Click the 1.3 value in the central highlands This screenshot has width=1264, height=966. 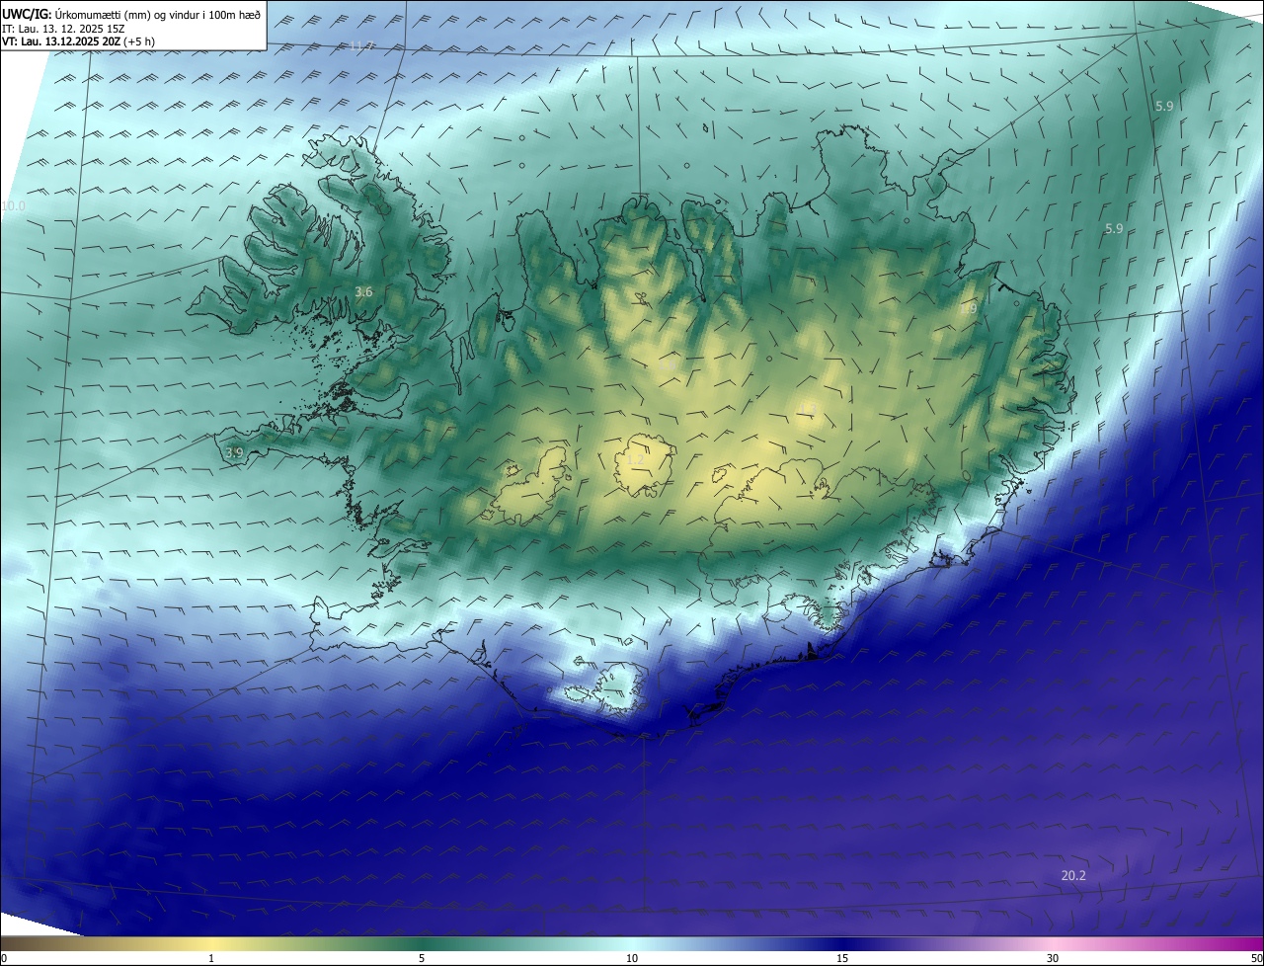(x=810, y=407)
